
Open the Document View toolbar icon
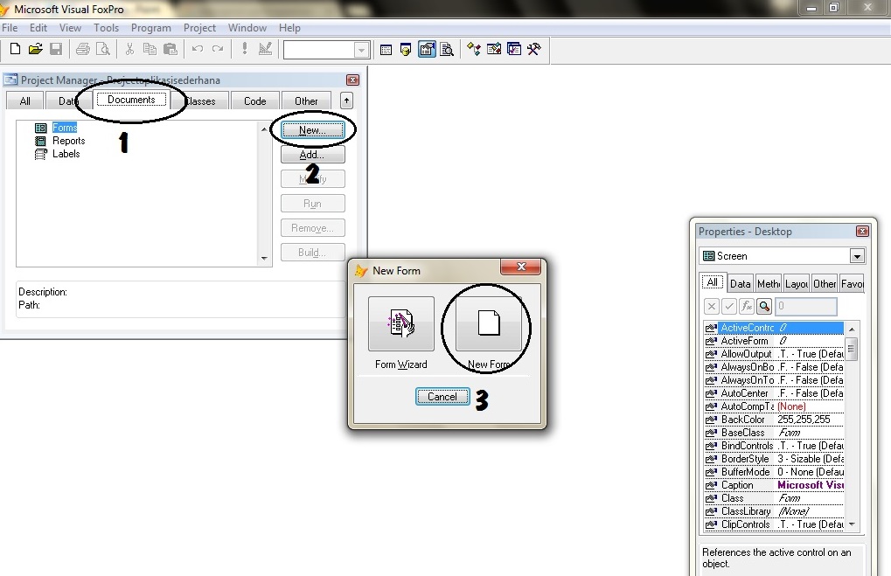[447, 50]
